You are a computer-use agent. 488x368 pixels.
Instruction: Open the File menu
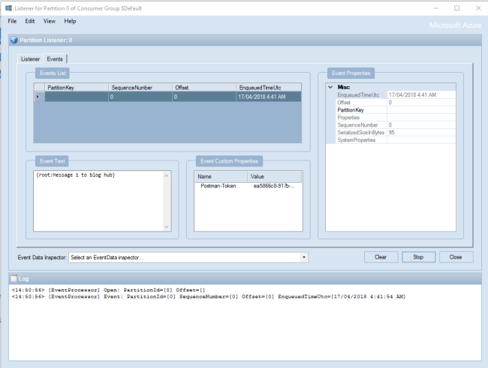(x=12, y=21)
